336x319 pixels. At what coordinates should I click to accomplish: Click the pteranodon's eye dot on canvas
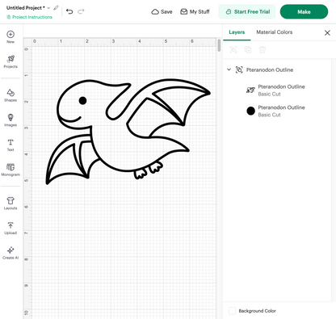point(82,100)
